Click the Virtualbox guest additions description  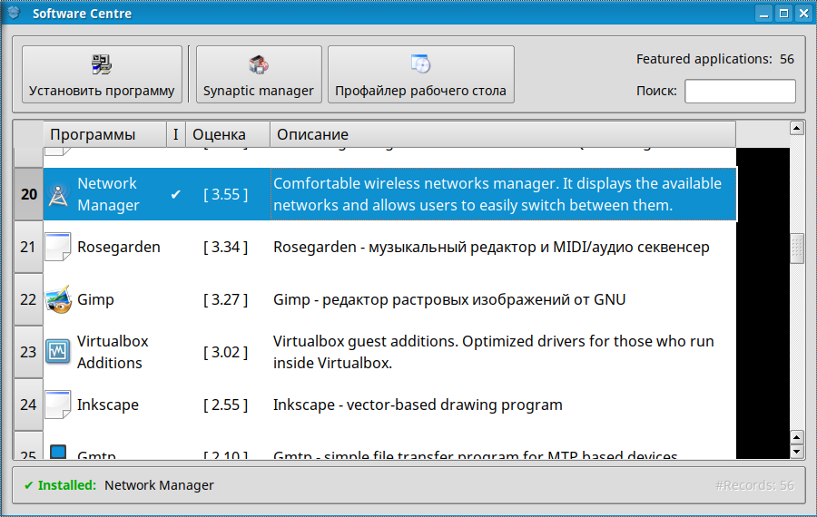494,352
